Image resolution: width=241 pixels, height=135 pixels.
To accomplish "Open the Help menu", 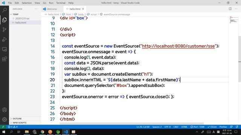I will (x=71, y=3).
